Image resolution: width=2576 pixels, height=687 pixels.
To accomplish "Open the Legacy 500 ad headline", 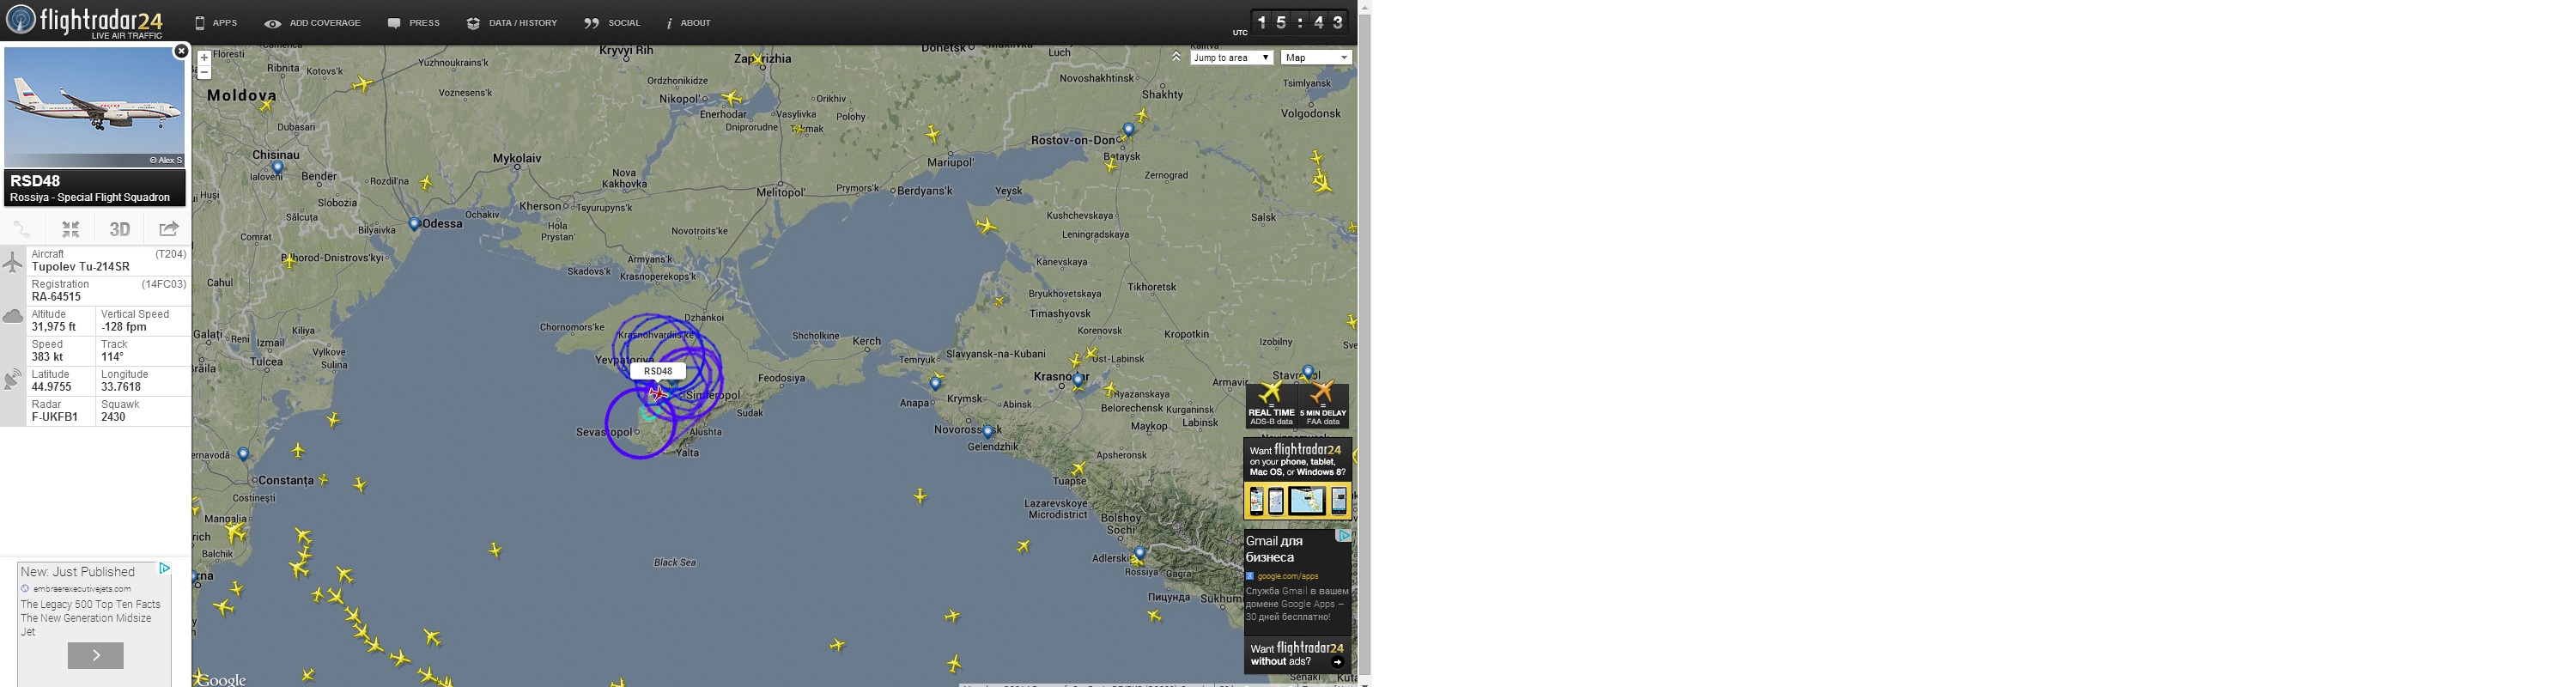I will pyautogui.click(x=78, y=572).
